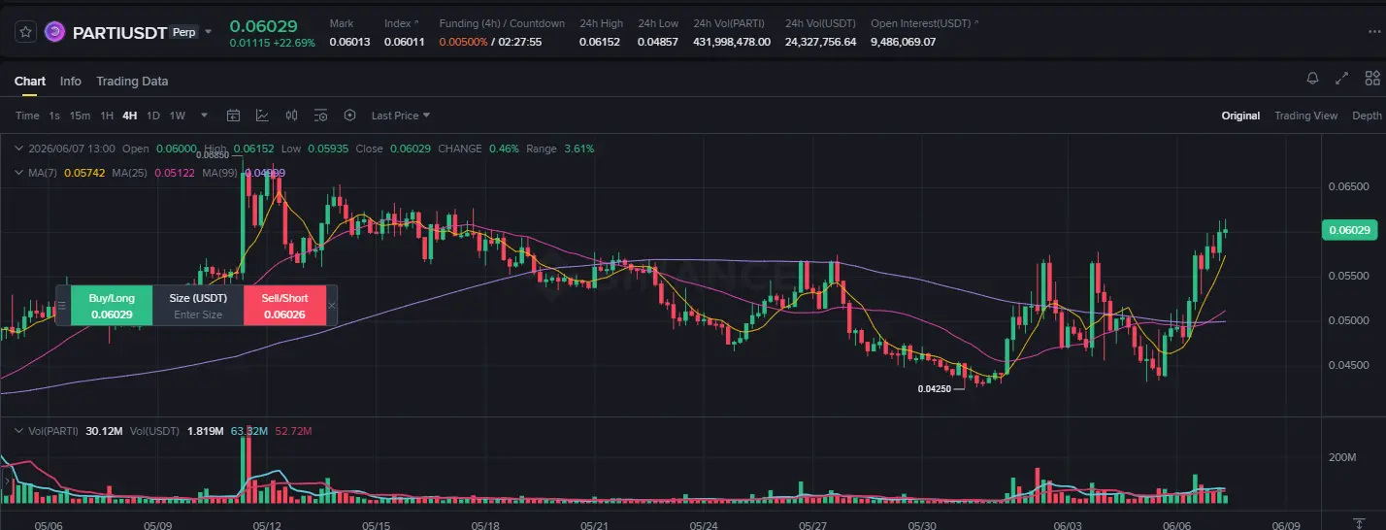
Task: Select the 1H interval
Action: click(x=107, y=116)
